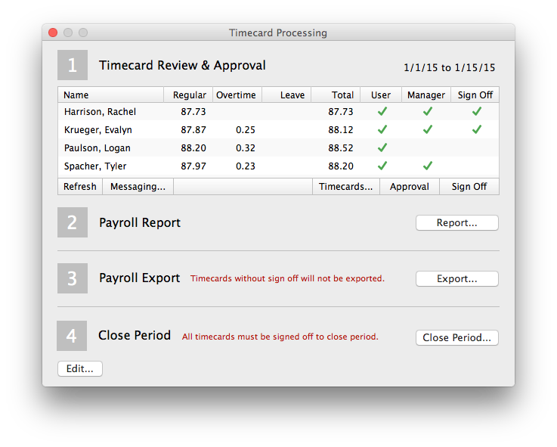The image size is (557, 447).
Task: Sort by the Manager column header
Action: point(426,95)
